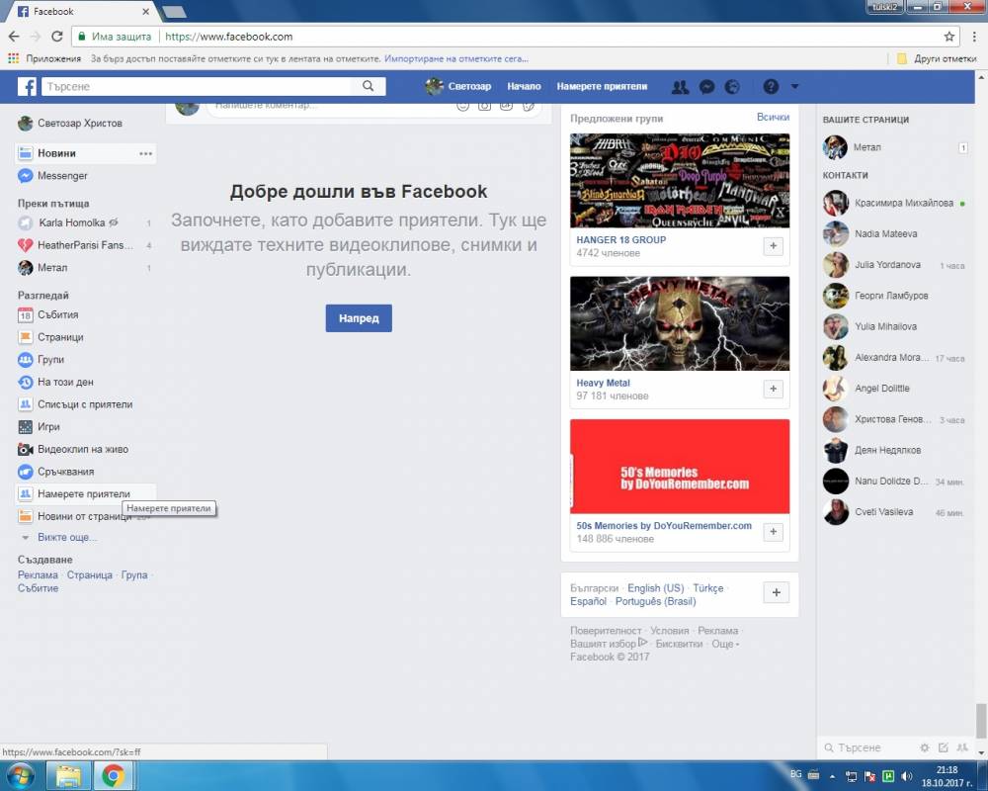Open the HANGER 18 GROUP cover image
The height and width of the screenshot is (791, 988).
tap(680, 180)
